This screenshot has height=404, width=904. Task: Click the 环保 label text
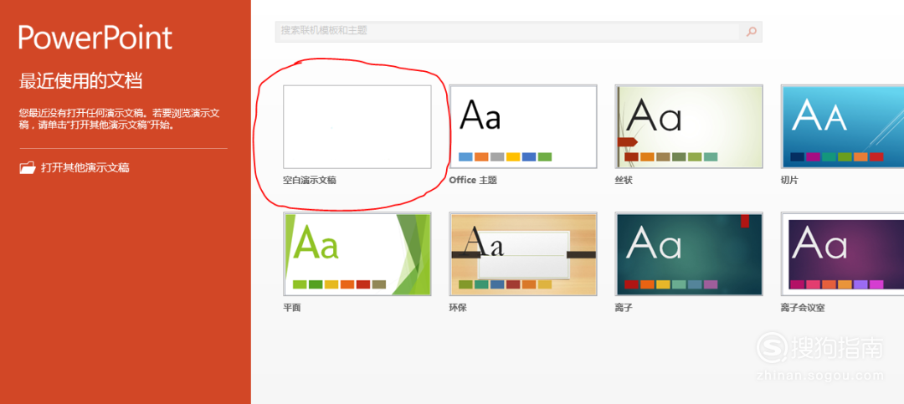458,308
